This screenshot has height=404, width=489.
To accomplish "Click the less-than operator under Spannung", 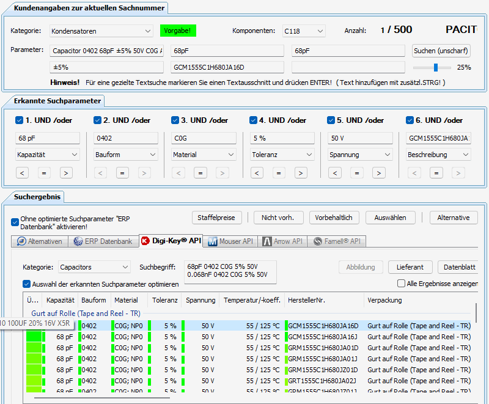I will click(x=334, y=173).
